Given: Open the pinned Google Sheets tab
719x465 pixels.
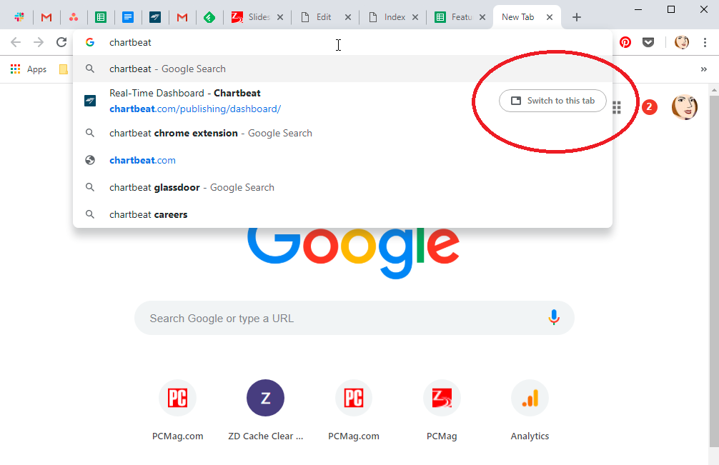Looking at the screenshot, I should point(101,16).
